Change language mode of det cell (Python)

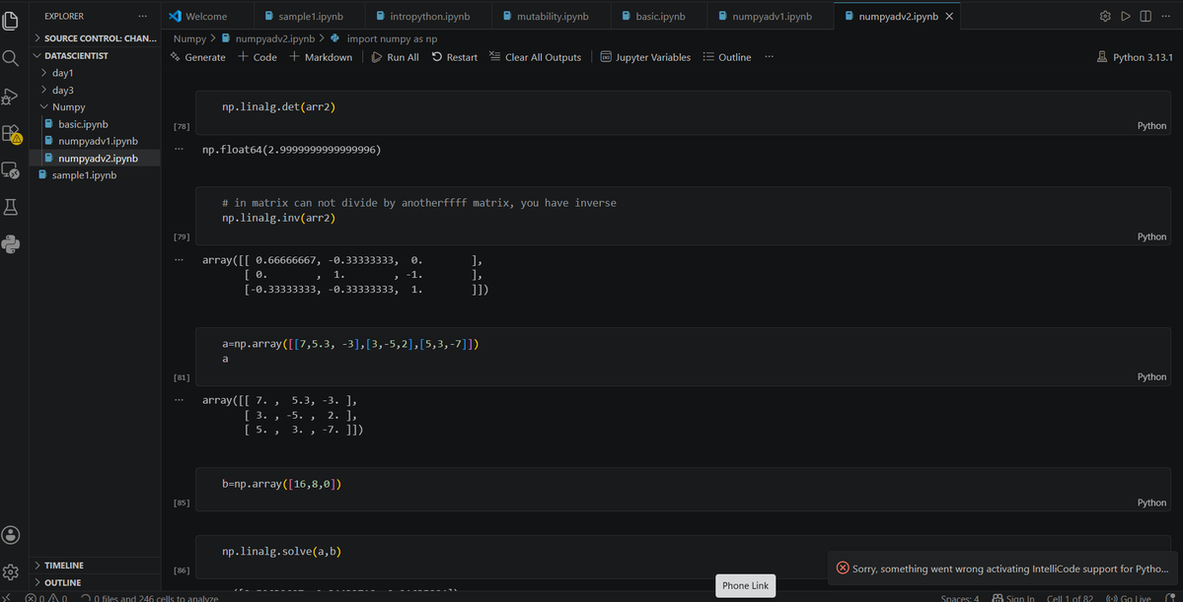coord(1151,126)
